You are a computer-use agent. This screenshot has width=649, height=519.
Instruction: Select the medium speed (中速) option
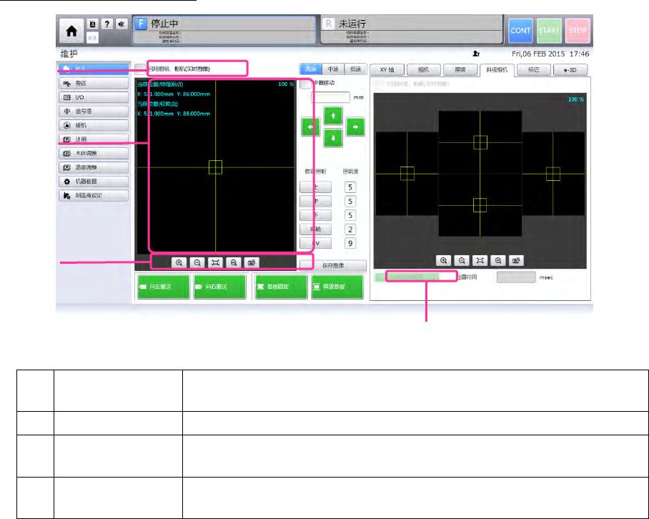pos(332,69)
